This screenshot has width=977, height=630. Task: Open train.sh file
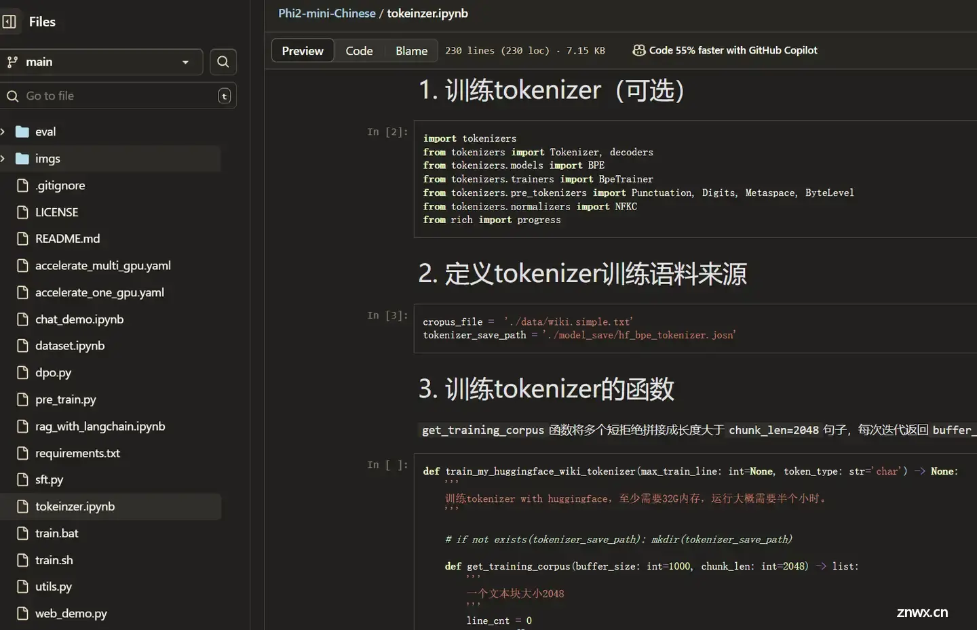click(x=54, y=560)
